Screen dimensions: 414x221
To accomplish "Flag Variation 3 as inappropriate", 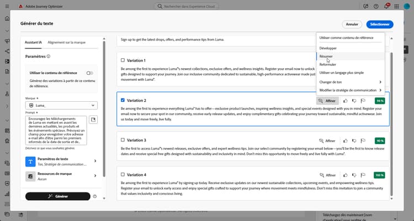I will 363,141.
